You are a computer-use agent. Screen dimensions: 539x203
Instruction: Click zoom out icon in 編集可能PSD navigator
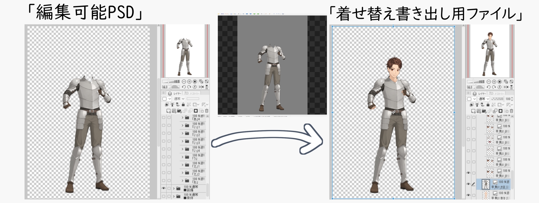[184, 81]
